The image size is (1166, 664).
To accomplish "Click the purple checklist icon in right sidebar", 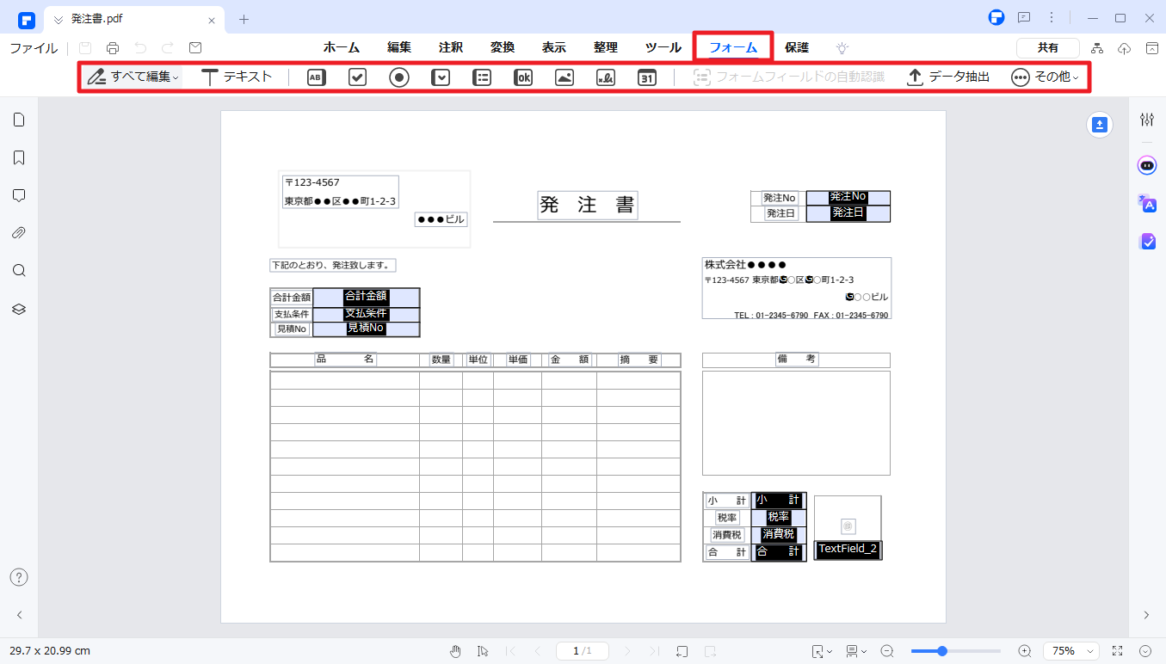I will point(1147,242).
